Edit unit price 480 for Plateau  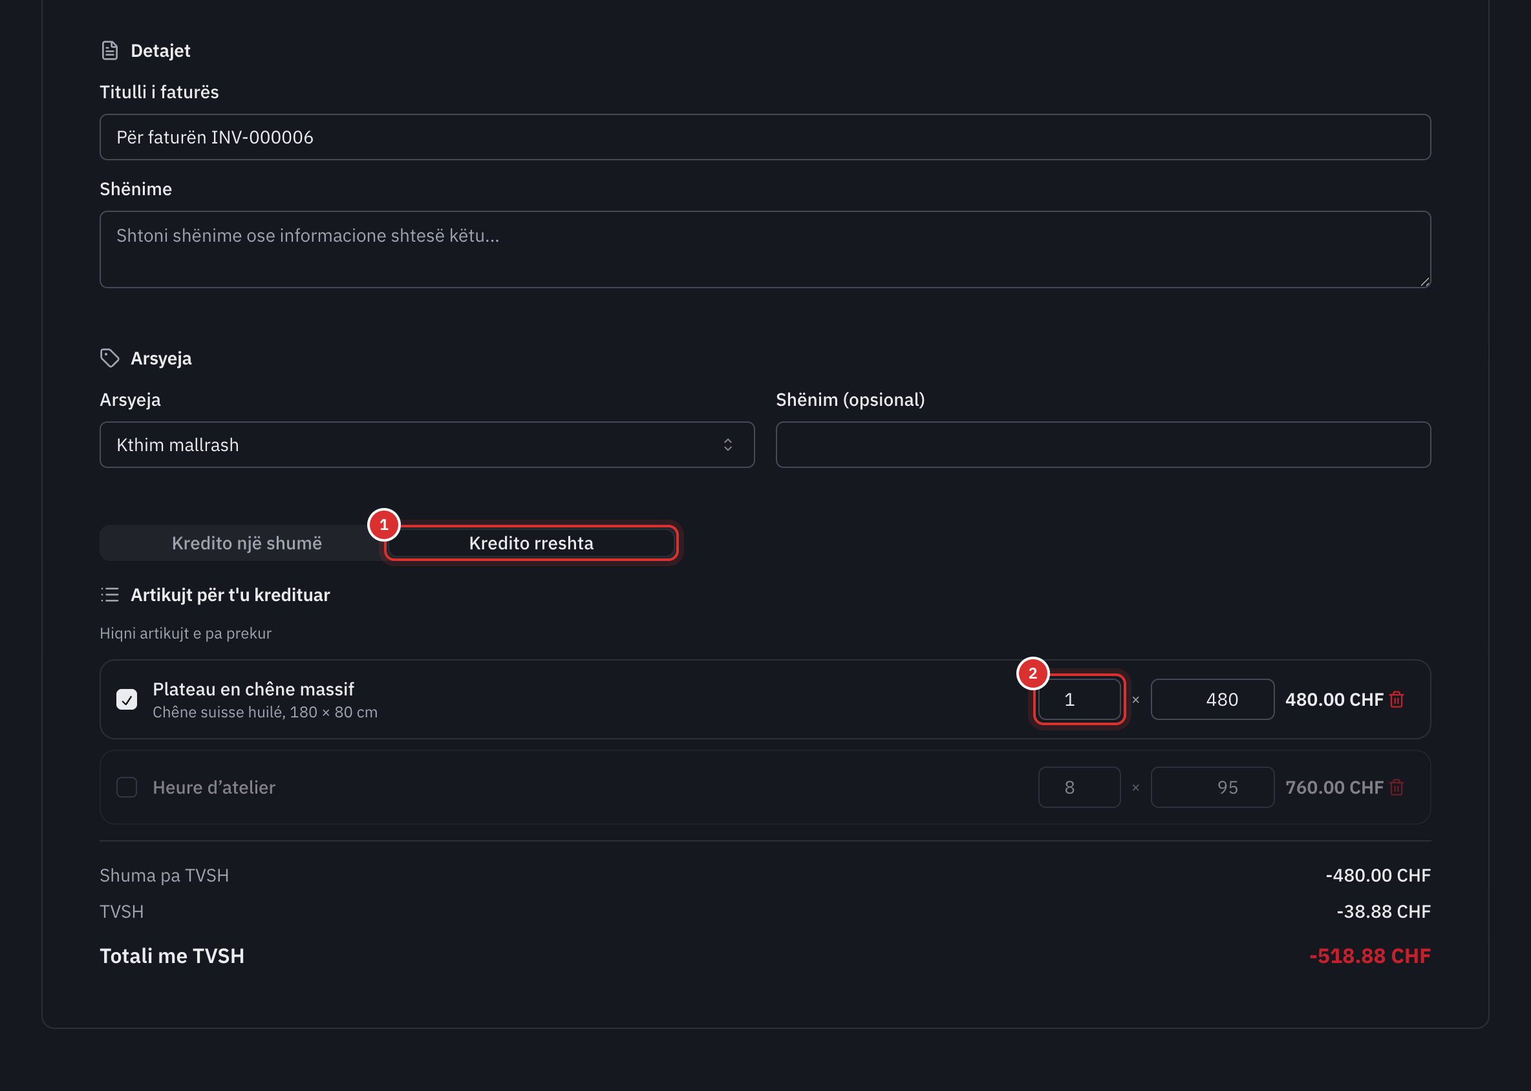(x=1212, y=699)
